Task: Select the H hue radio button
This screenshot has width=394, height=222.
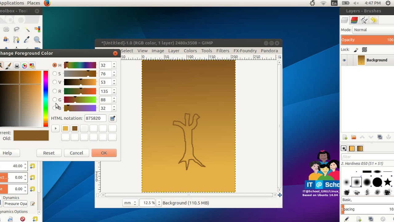Action: pos(55,65)
